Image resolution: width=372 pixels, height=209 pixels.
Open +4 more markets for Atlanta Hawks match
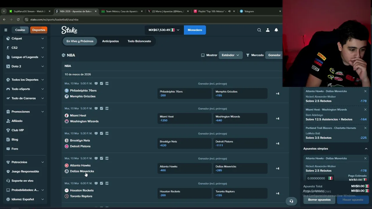[278, 168]
